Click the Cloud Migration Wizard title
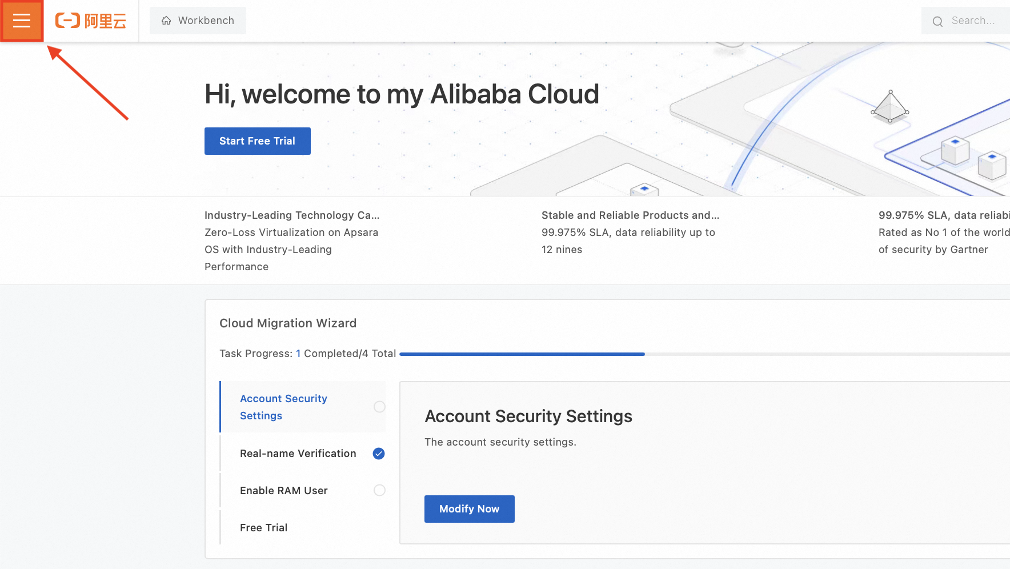Viewport: 1010px width, 569px height. click(x=288, y=323)
